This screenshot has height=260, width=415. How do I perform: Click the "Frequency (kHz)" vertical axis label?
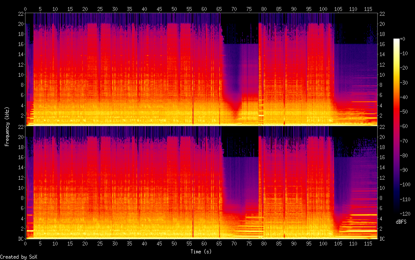pyautogui.click(x=7, y=126)
